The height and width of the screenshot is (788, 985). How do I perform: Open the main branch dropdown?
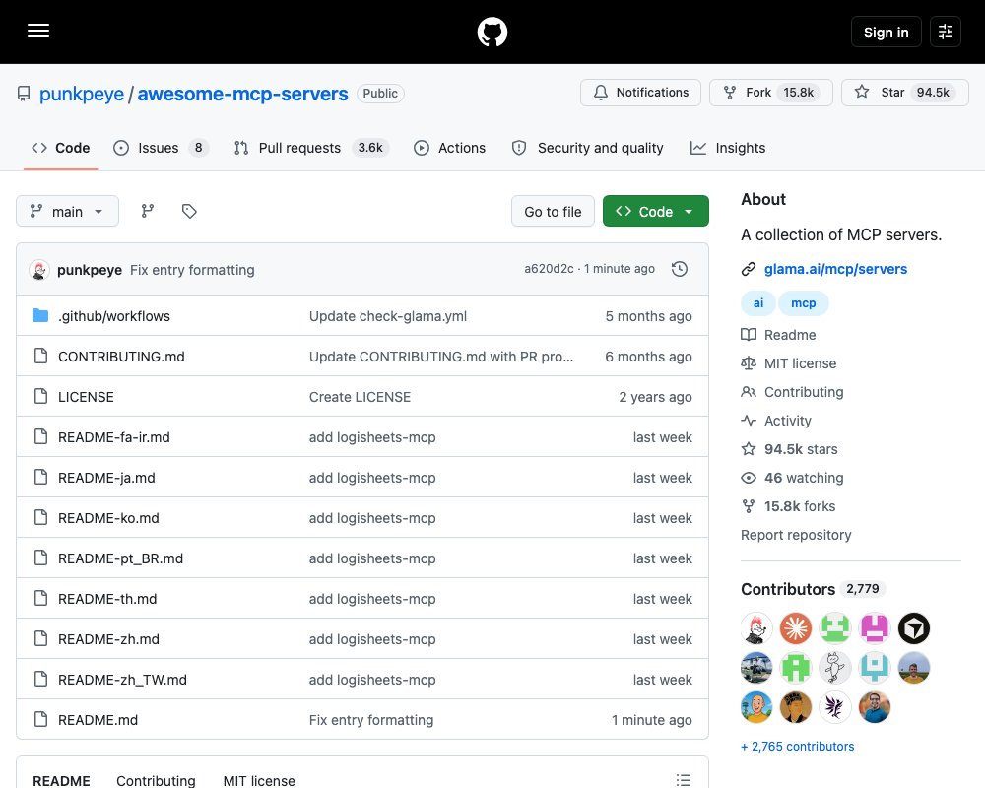(x=67, y=211)
